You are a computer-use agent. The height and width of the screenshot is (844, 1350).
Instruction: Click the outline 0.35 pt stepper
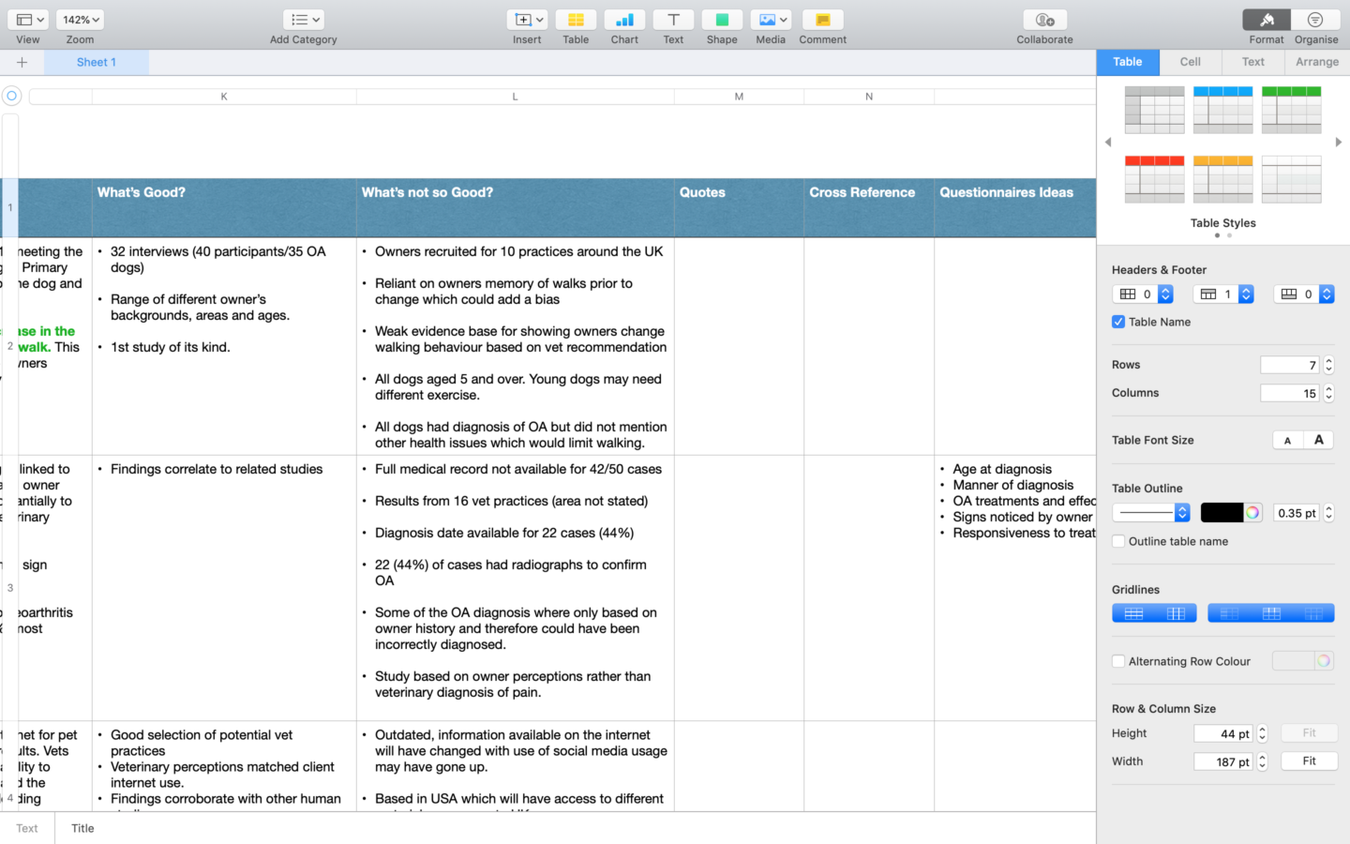point(1328,513)
